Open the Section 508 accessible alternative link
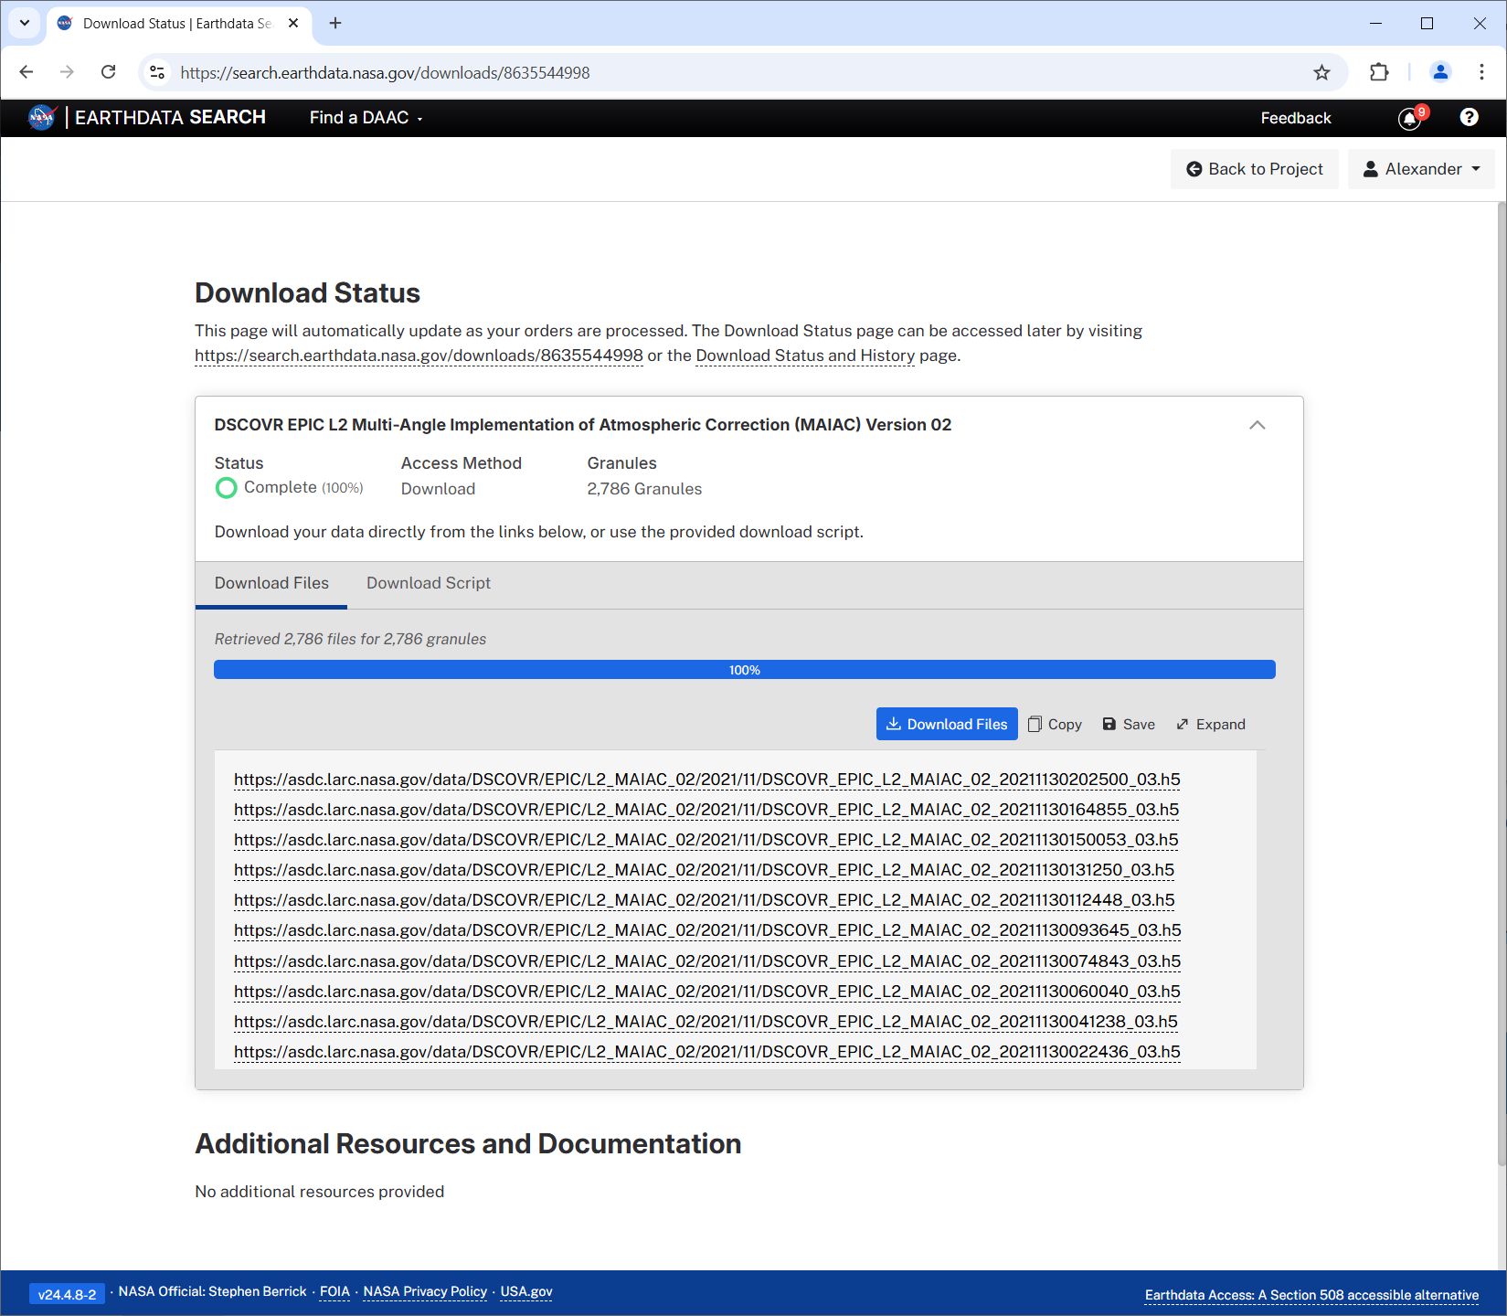 (1311, 1295)
